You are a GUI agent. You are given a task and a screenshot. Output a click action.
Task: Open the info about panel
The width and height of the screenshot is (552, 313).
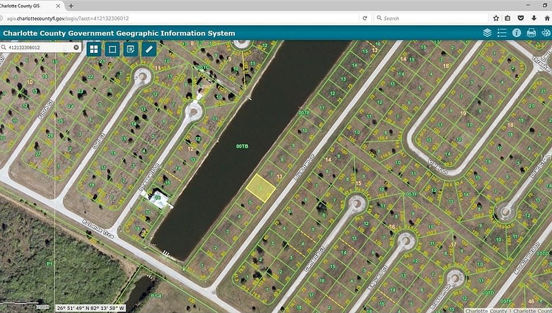[x=516, y=33]
